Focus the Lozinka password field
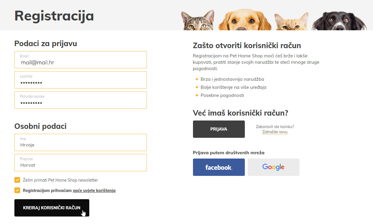 81,80
